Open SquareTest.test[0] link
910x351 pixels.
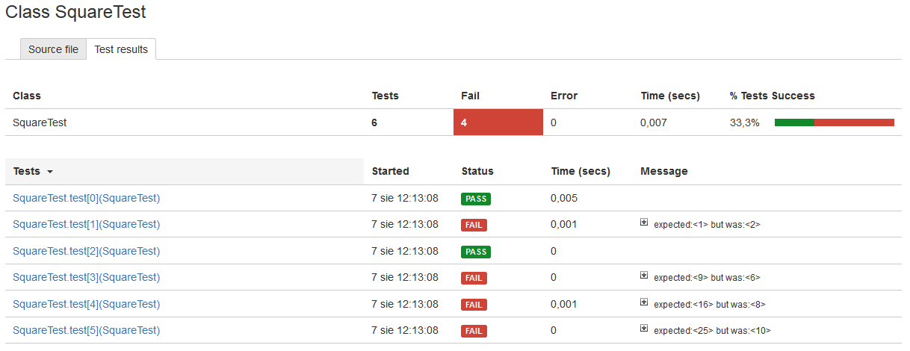[x=87, y=198]
